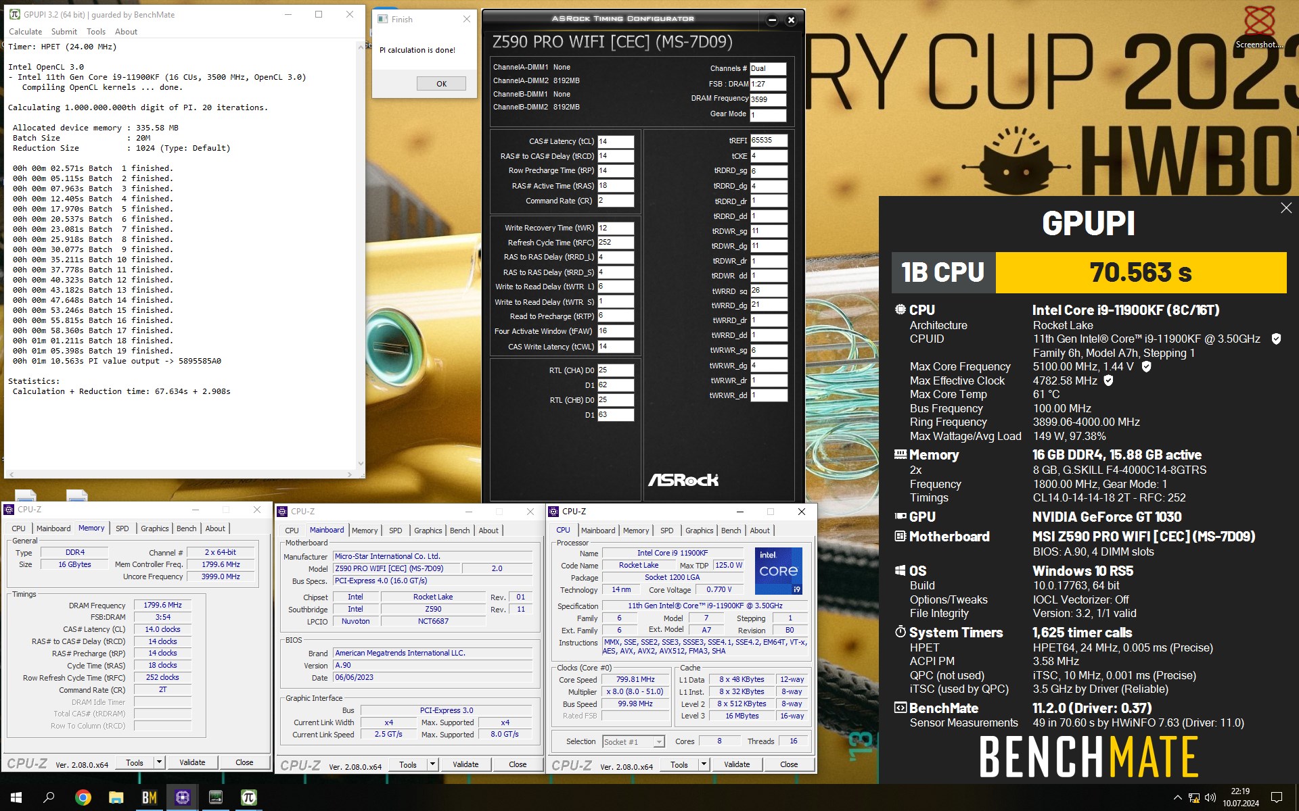The height and width of the screenshot is (811, 1299).
Task: Open About tab in right CPU-Z window
Action: [760, 531]
